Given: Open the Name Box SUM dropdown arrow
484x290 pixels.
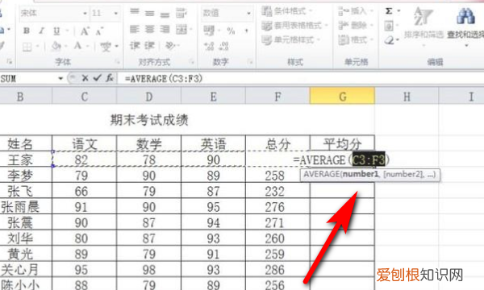Looking at the screenshot, I should click(60, 79).
